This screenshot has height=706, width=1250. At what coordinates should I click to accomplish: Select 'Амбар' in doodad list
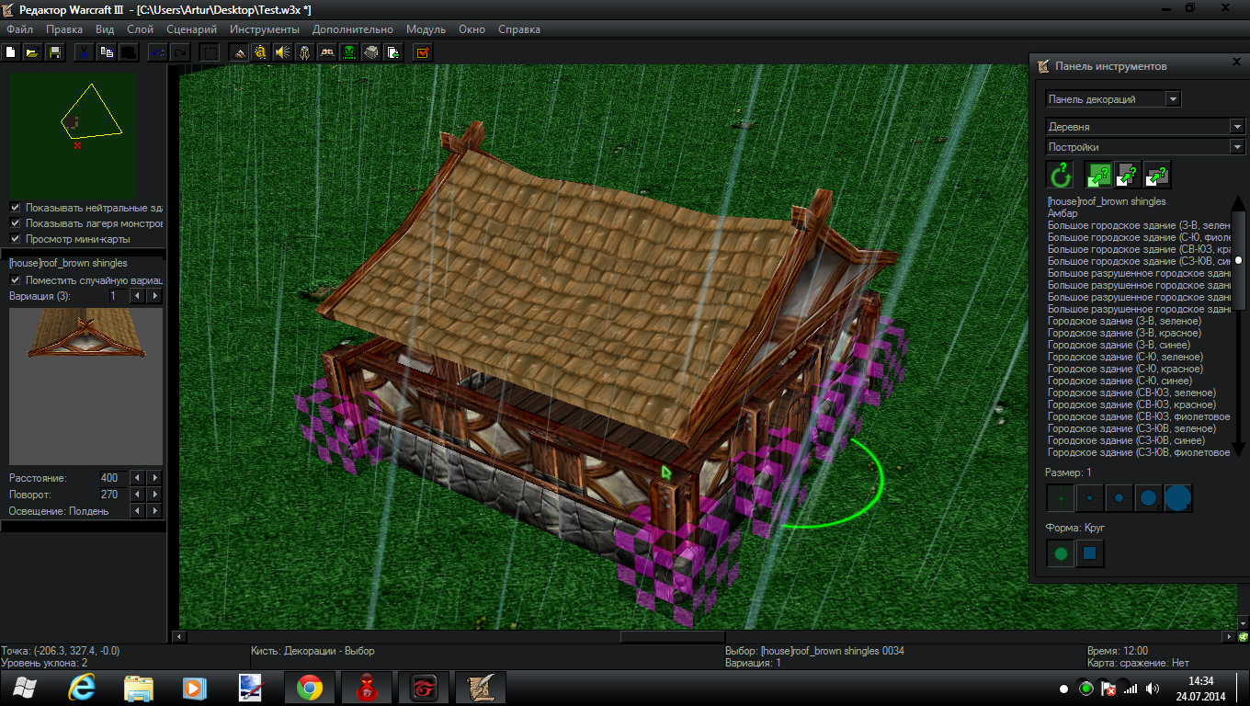1062,213
